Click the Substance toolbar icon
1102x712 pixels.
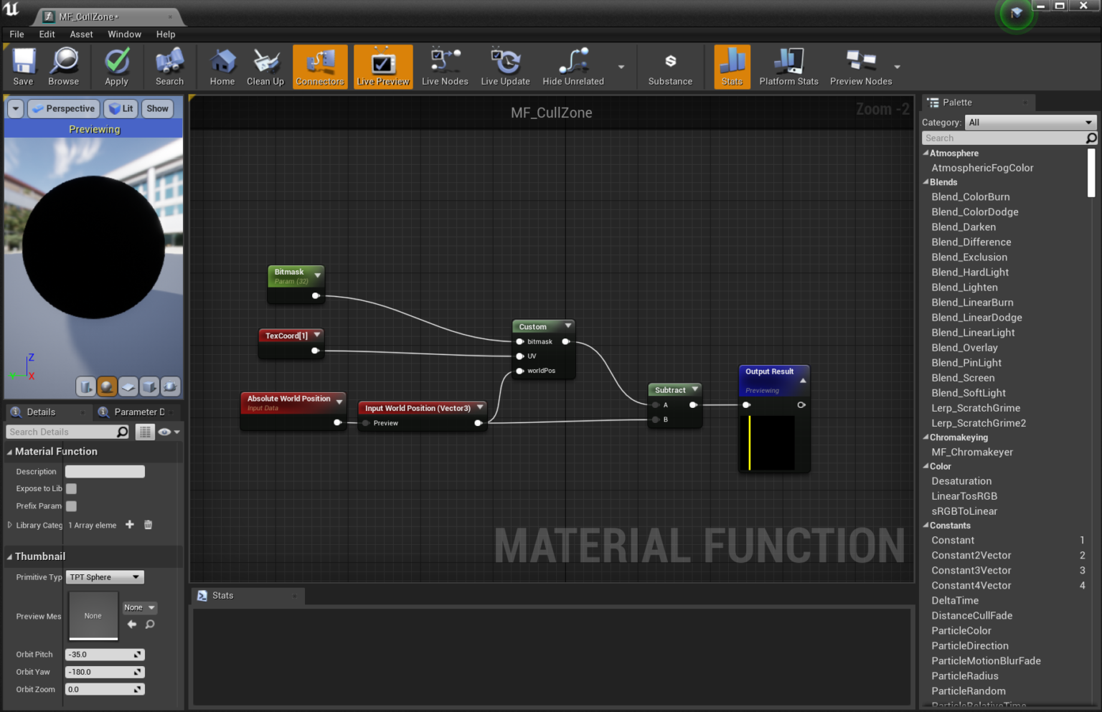(x=670, y=67)
